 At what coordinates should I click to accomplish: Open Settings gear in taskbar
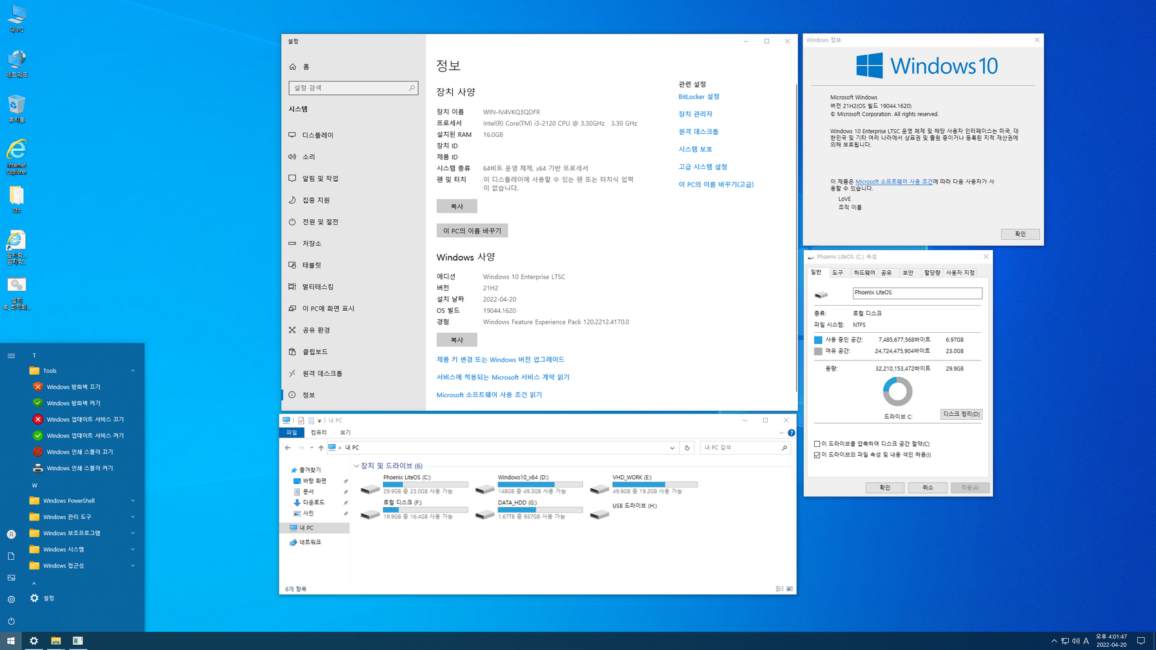click(x=34, y=641)
